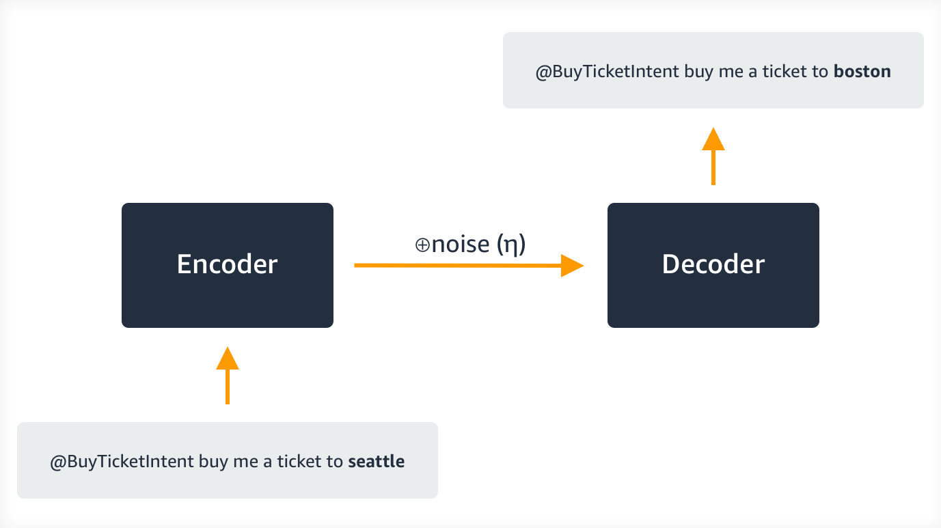Click the bold word seattle
Screen dimensions: 941x528
click(x=377, y=462)
